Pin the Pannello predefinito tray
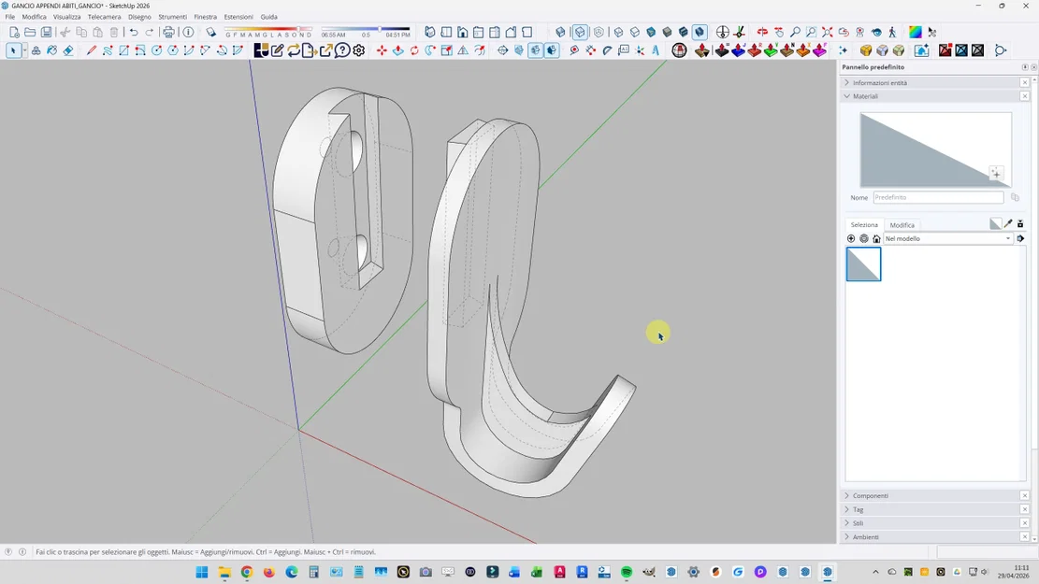This screenshot has height=584, width=1039. point(1025,67)
